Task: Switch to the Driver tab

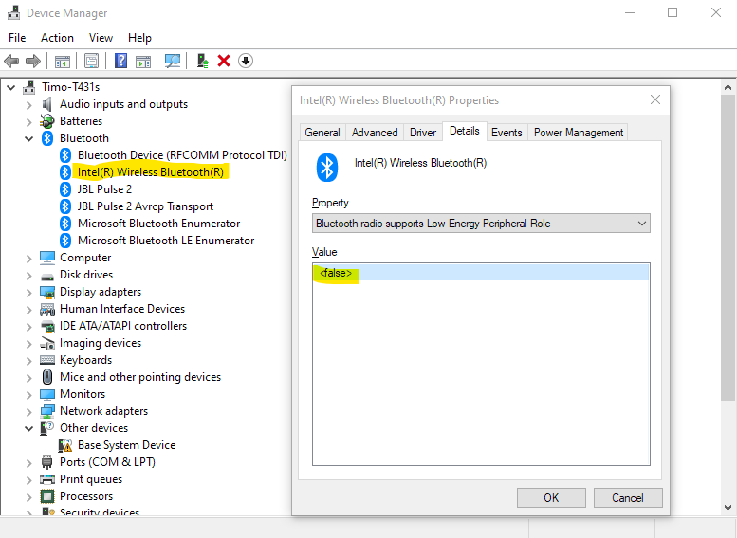Action: click(423, 133)
